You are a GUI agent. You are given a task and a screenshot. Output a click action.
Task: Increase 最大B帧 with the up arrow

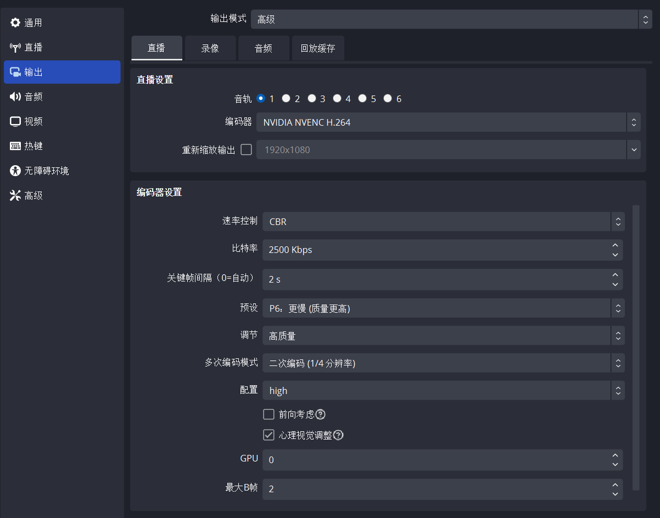(x=615, y=484)
